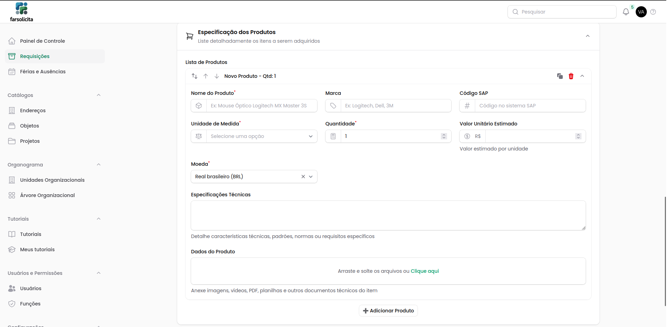Viewport: 668px width, 327px height.
Task: Increase the Valor Unitário Estimado stepper
Action: tap(578, 134)
